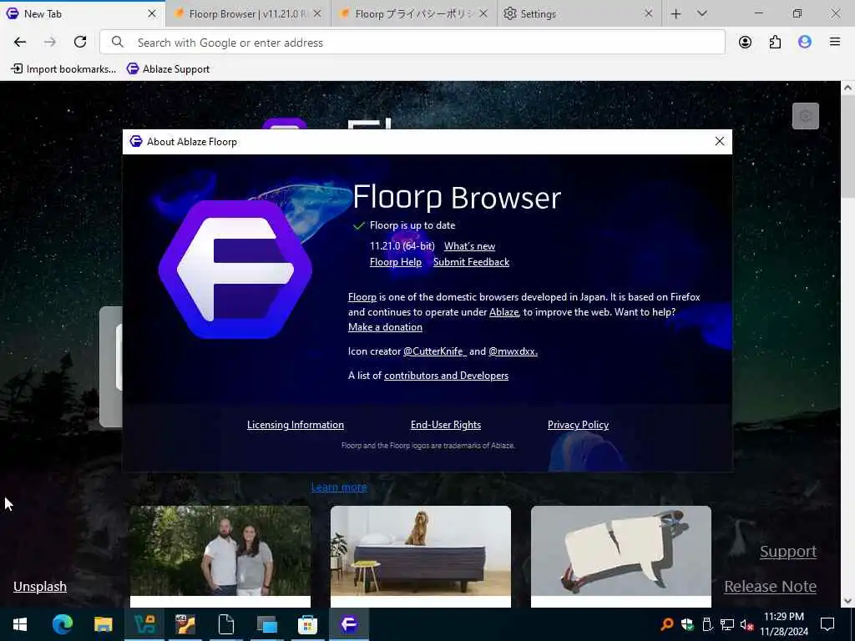Open the Support link on new tab page
This screenshot has width=855, height=641.
click(788, 551)
